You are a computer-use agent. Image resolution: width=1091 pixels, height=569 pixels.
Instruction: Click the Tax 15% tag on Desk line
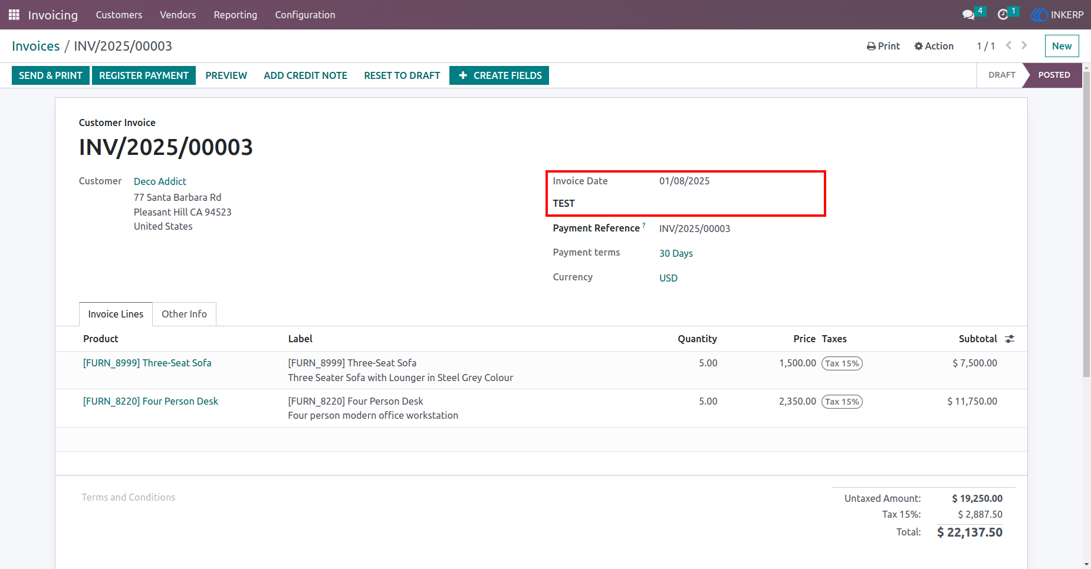pyautogui.click(x=842, y=402)
